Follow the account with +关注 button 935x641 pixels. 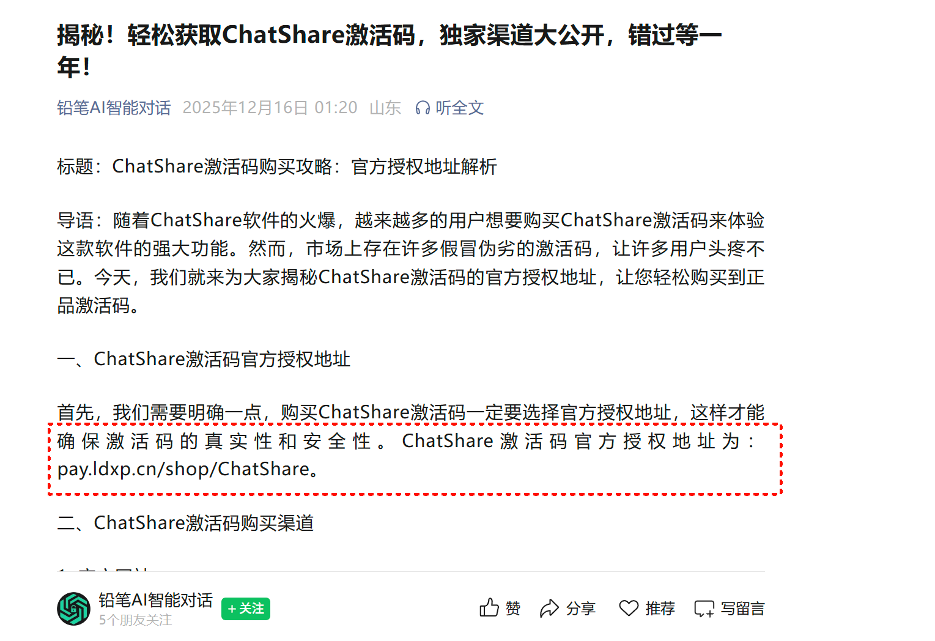[246, 609]
